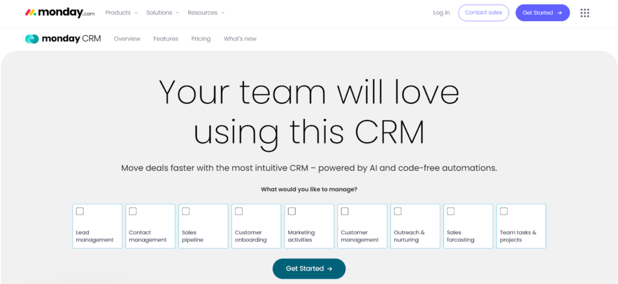Open the Pricing tab
Image resolution: width=618 pixels, height=284 pixels.
pyautogui.click(x=201, y=39)
